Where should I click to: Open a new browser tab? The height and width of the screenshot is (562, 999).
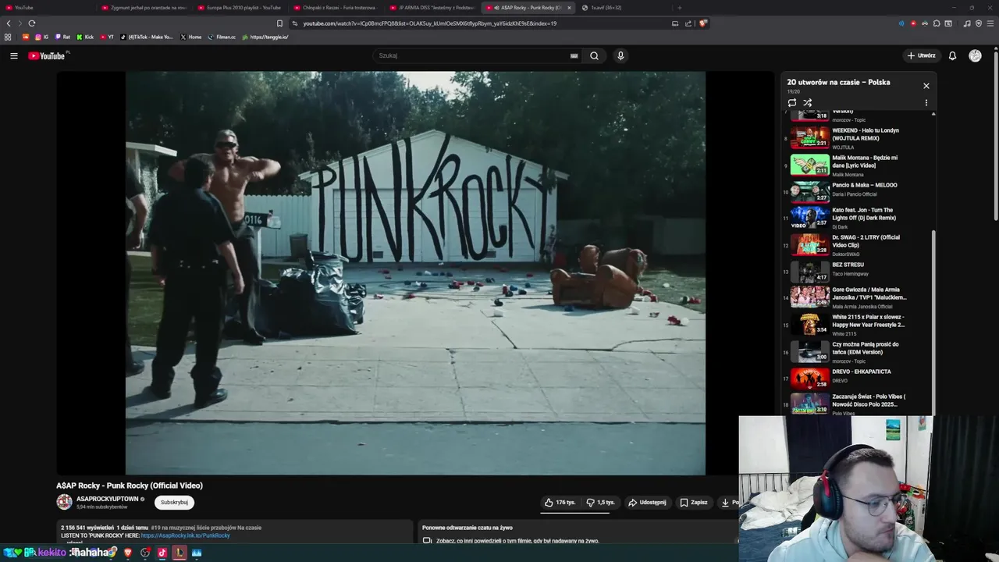point(679,8)
